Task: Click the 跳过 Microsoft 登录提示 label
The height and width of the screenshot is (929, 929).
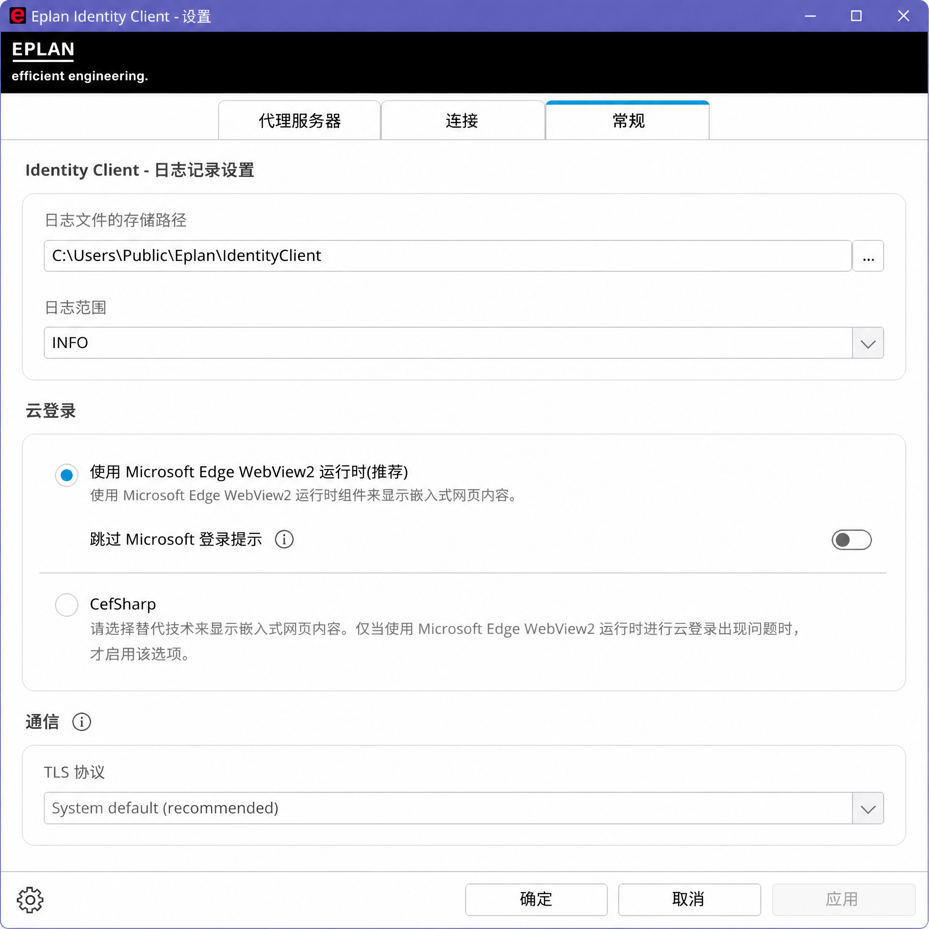Action: 176,539
